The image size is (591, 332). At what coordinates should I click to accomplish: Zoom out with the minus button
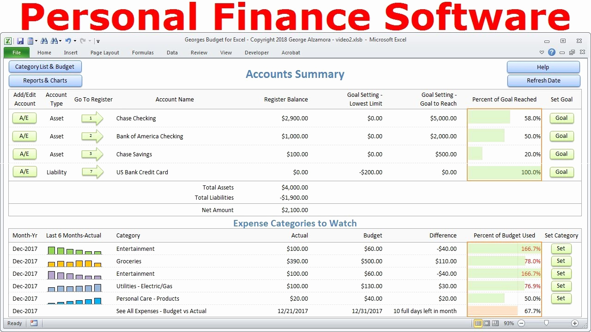point(521,323)
